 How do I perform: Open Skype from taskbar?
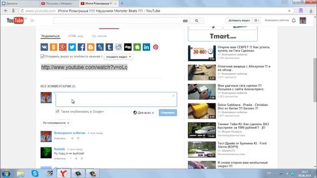[35, 174]
